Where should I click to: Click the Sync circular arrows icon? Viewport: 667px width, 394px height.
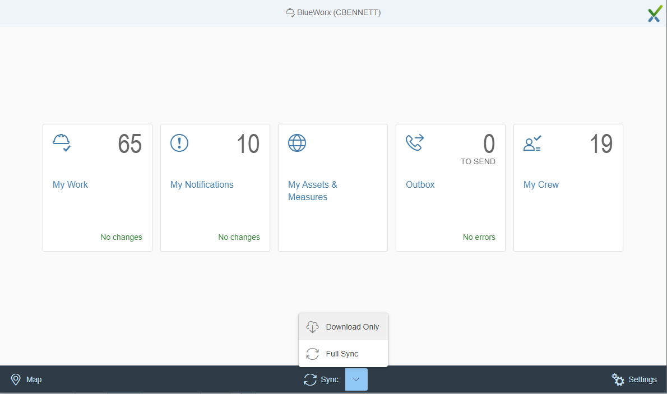point(310,379)
